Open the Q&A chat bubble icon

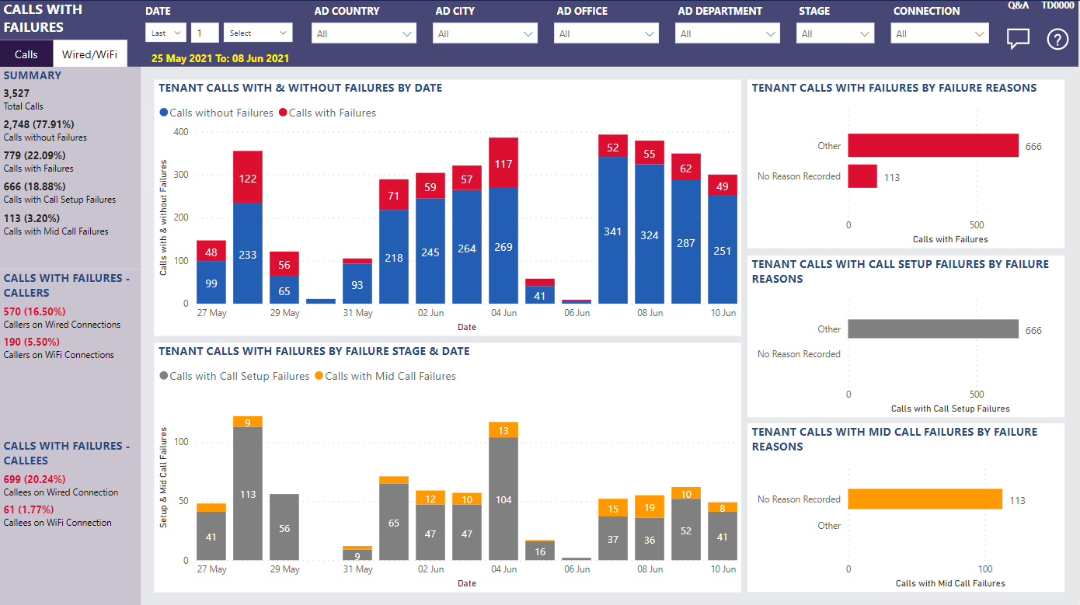[x=1018, y=39]
